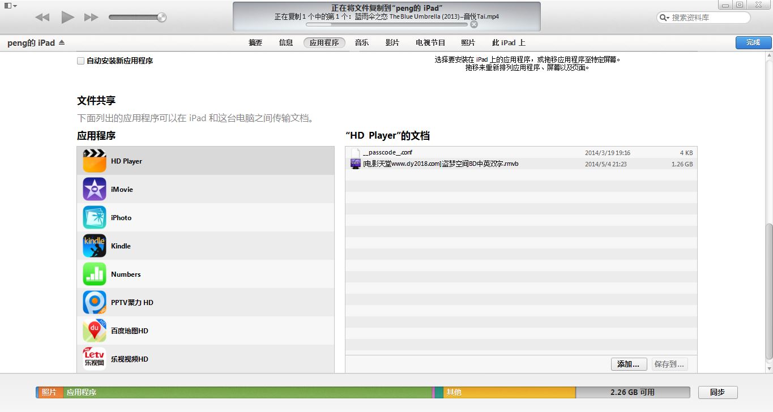This screenshot has width=773, height=412.
Task: Click the peng的 iPad device name
Action: point(31,42)
